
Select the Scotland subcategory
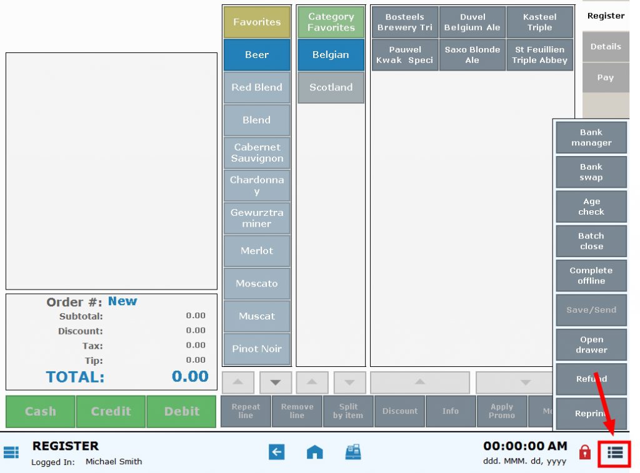331,87
